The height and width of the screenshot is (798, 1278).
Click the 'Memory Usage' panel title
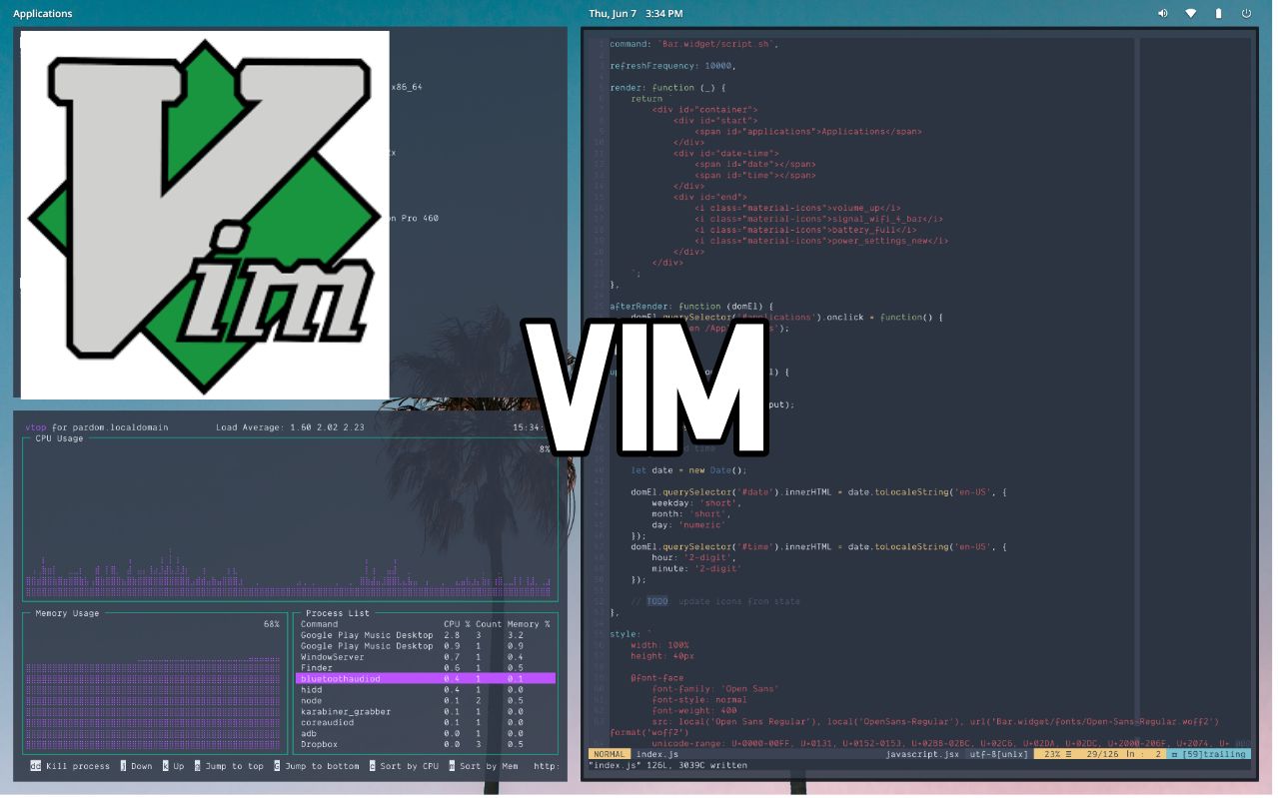point(67,612)
